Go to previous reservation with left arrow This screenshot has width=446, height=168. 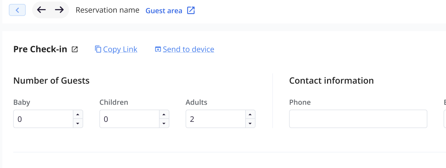[41, 10]
